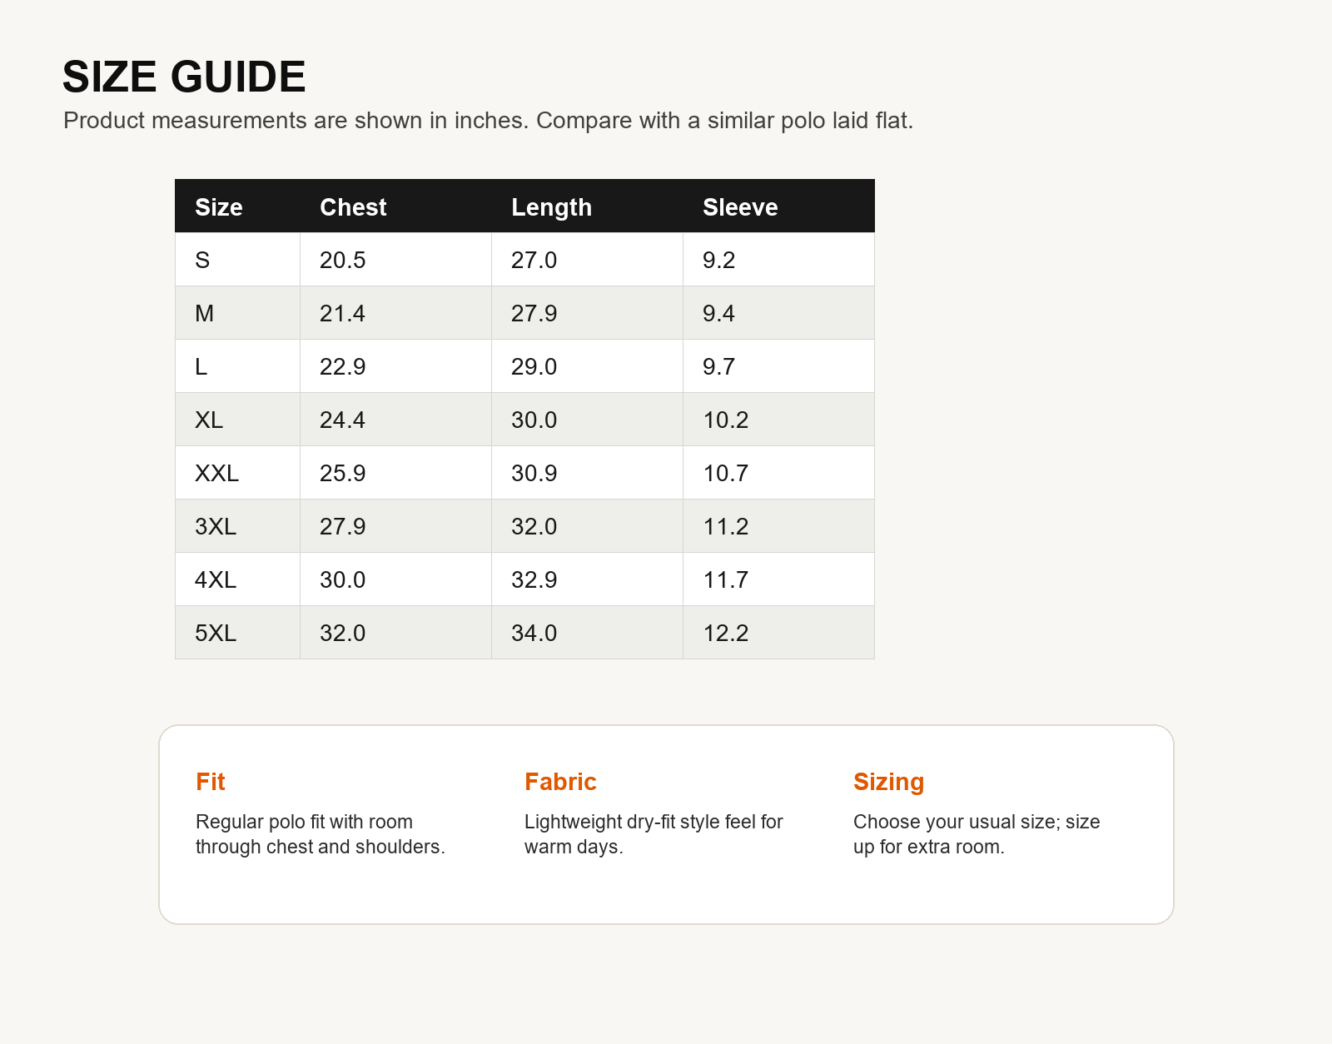Click chest value 22.9 for size L
Image resolution: width=1332 pixels, height=1044 pixels.
pyautogui.click(x=343, y=366)
